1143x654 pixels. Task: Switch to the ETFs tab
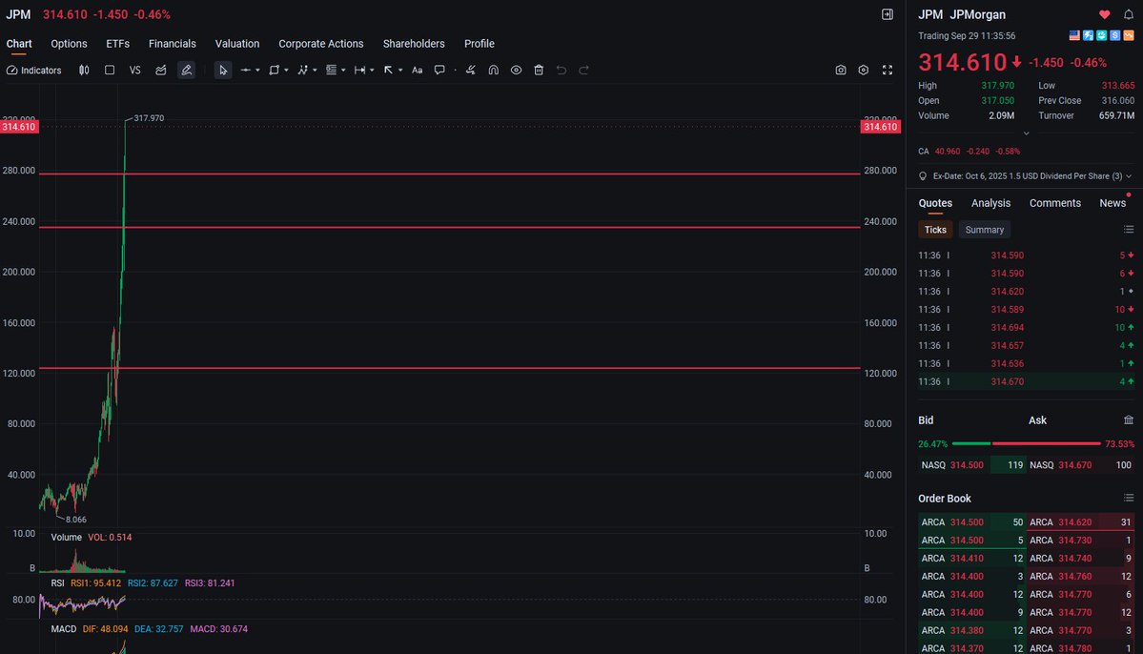(117, 44)
